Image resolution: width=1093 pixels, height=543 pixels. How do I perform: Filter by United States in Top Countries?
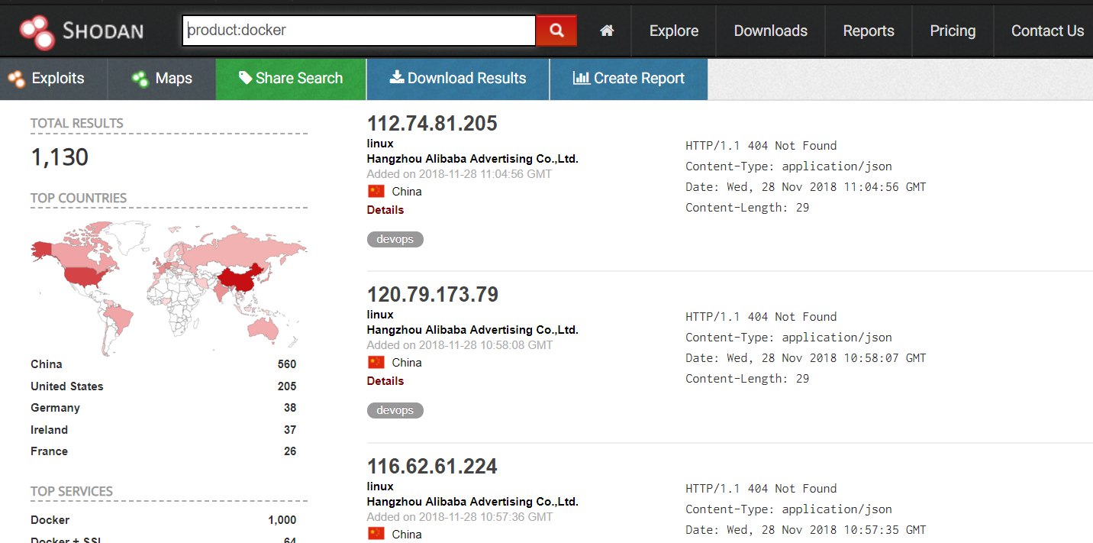67,386
